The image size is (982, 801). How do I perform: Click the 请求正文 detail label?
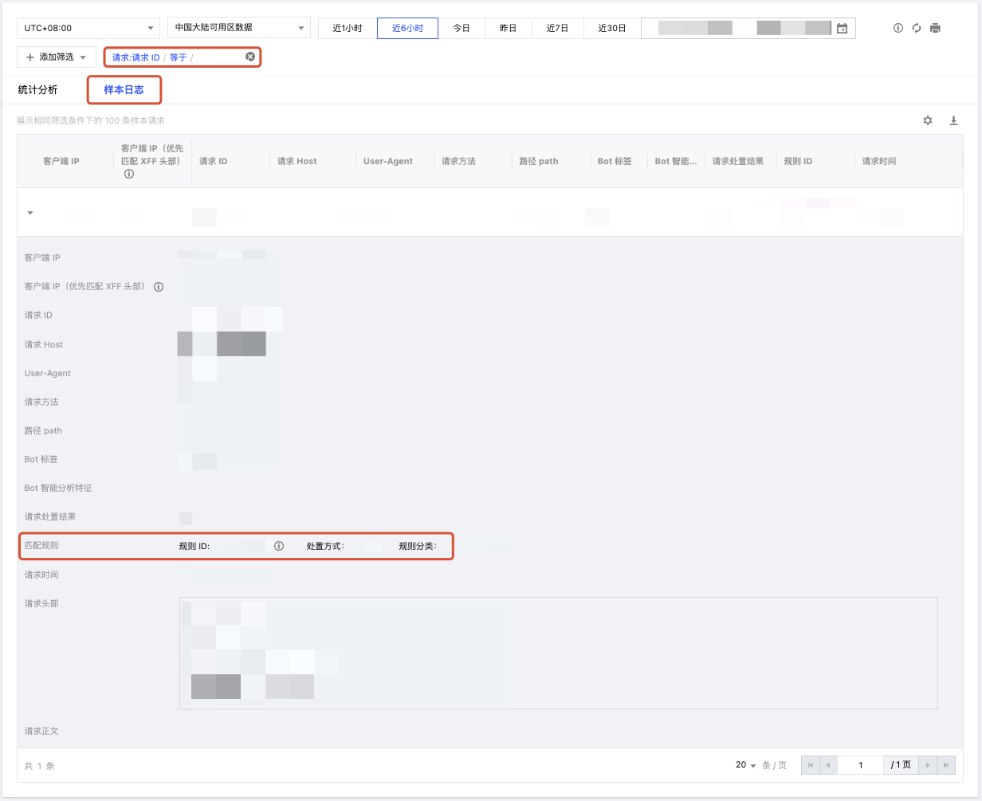point(41,731)
